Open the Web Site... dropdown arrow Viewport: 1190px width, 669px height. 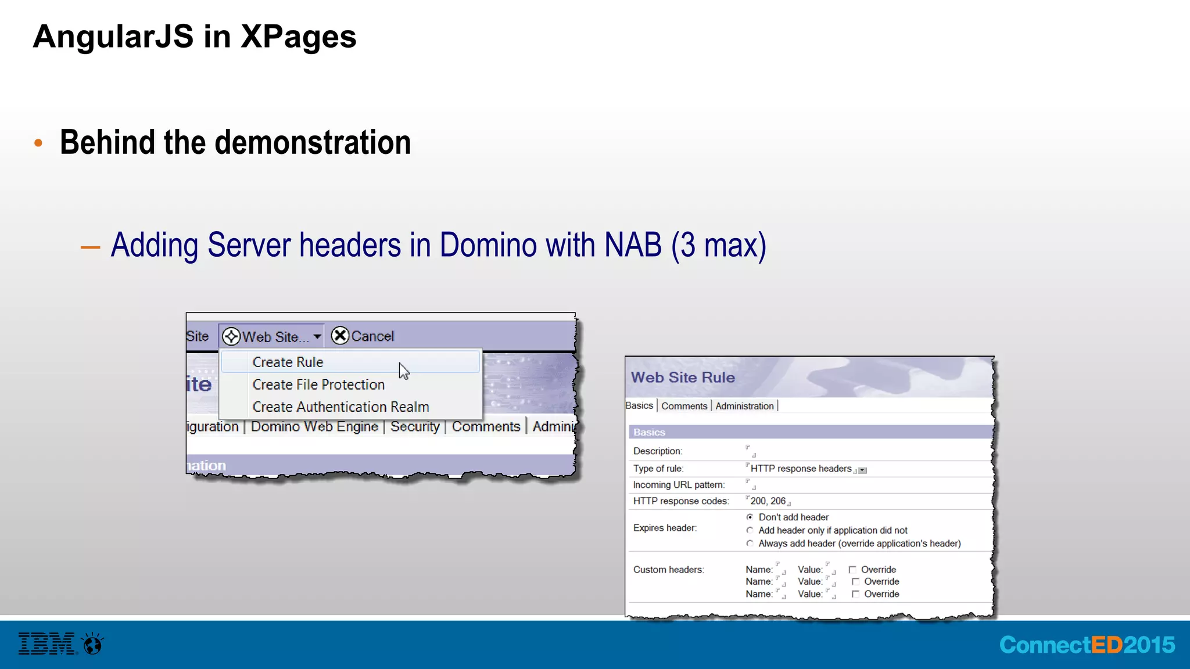(x=317, y=337)
